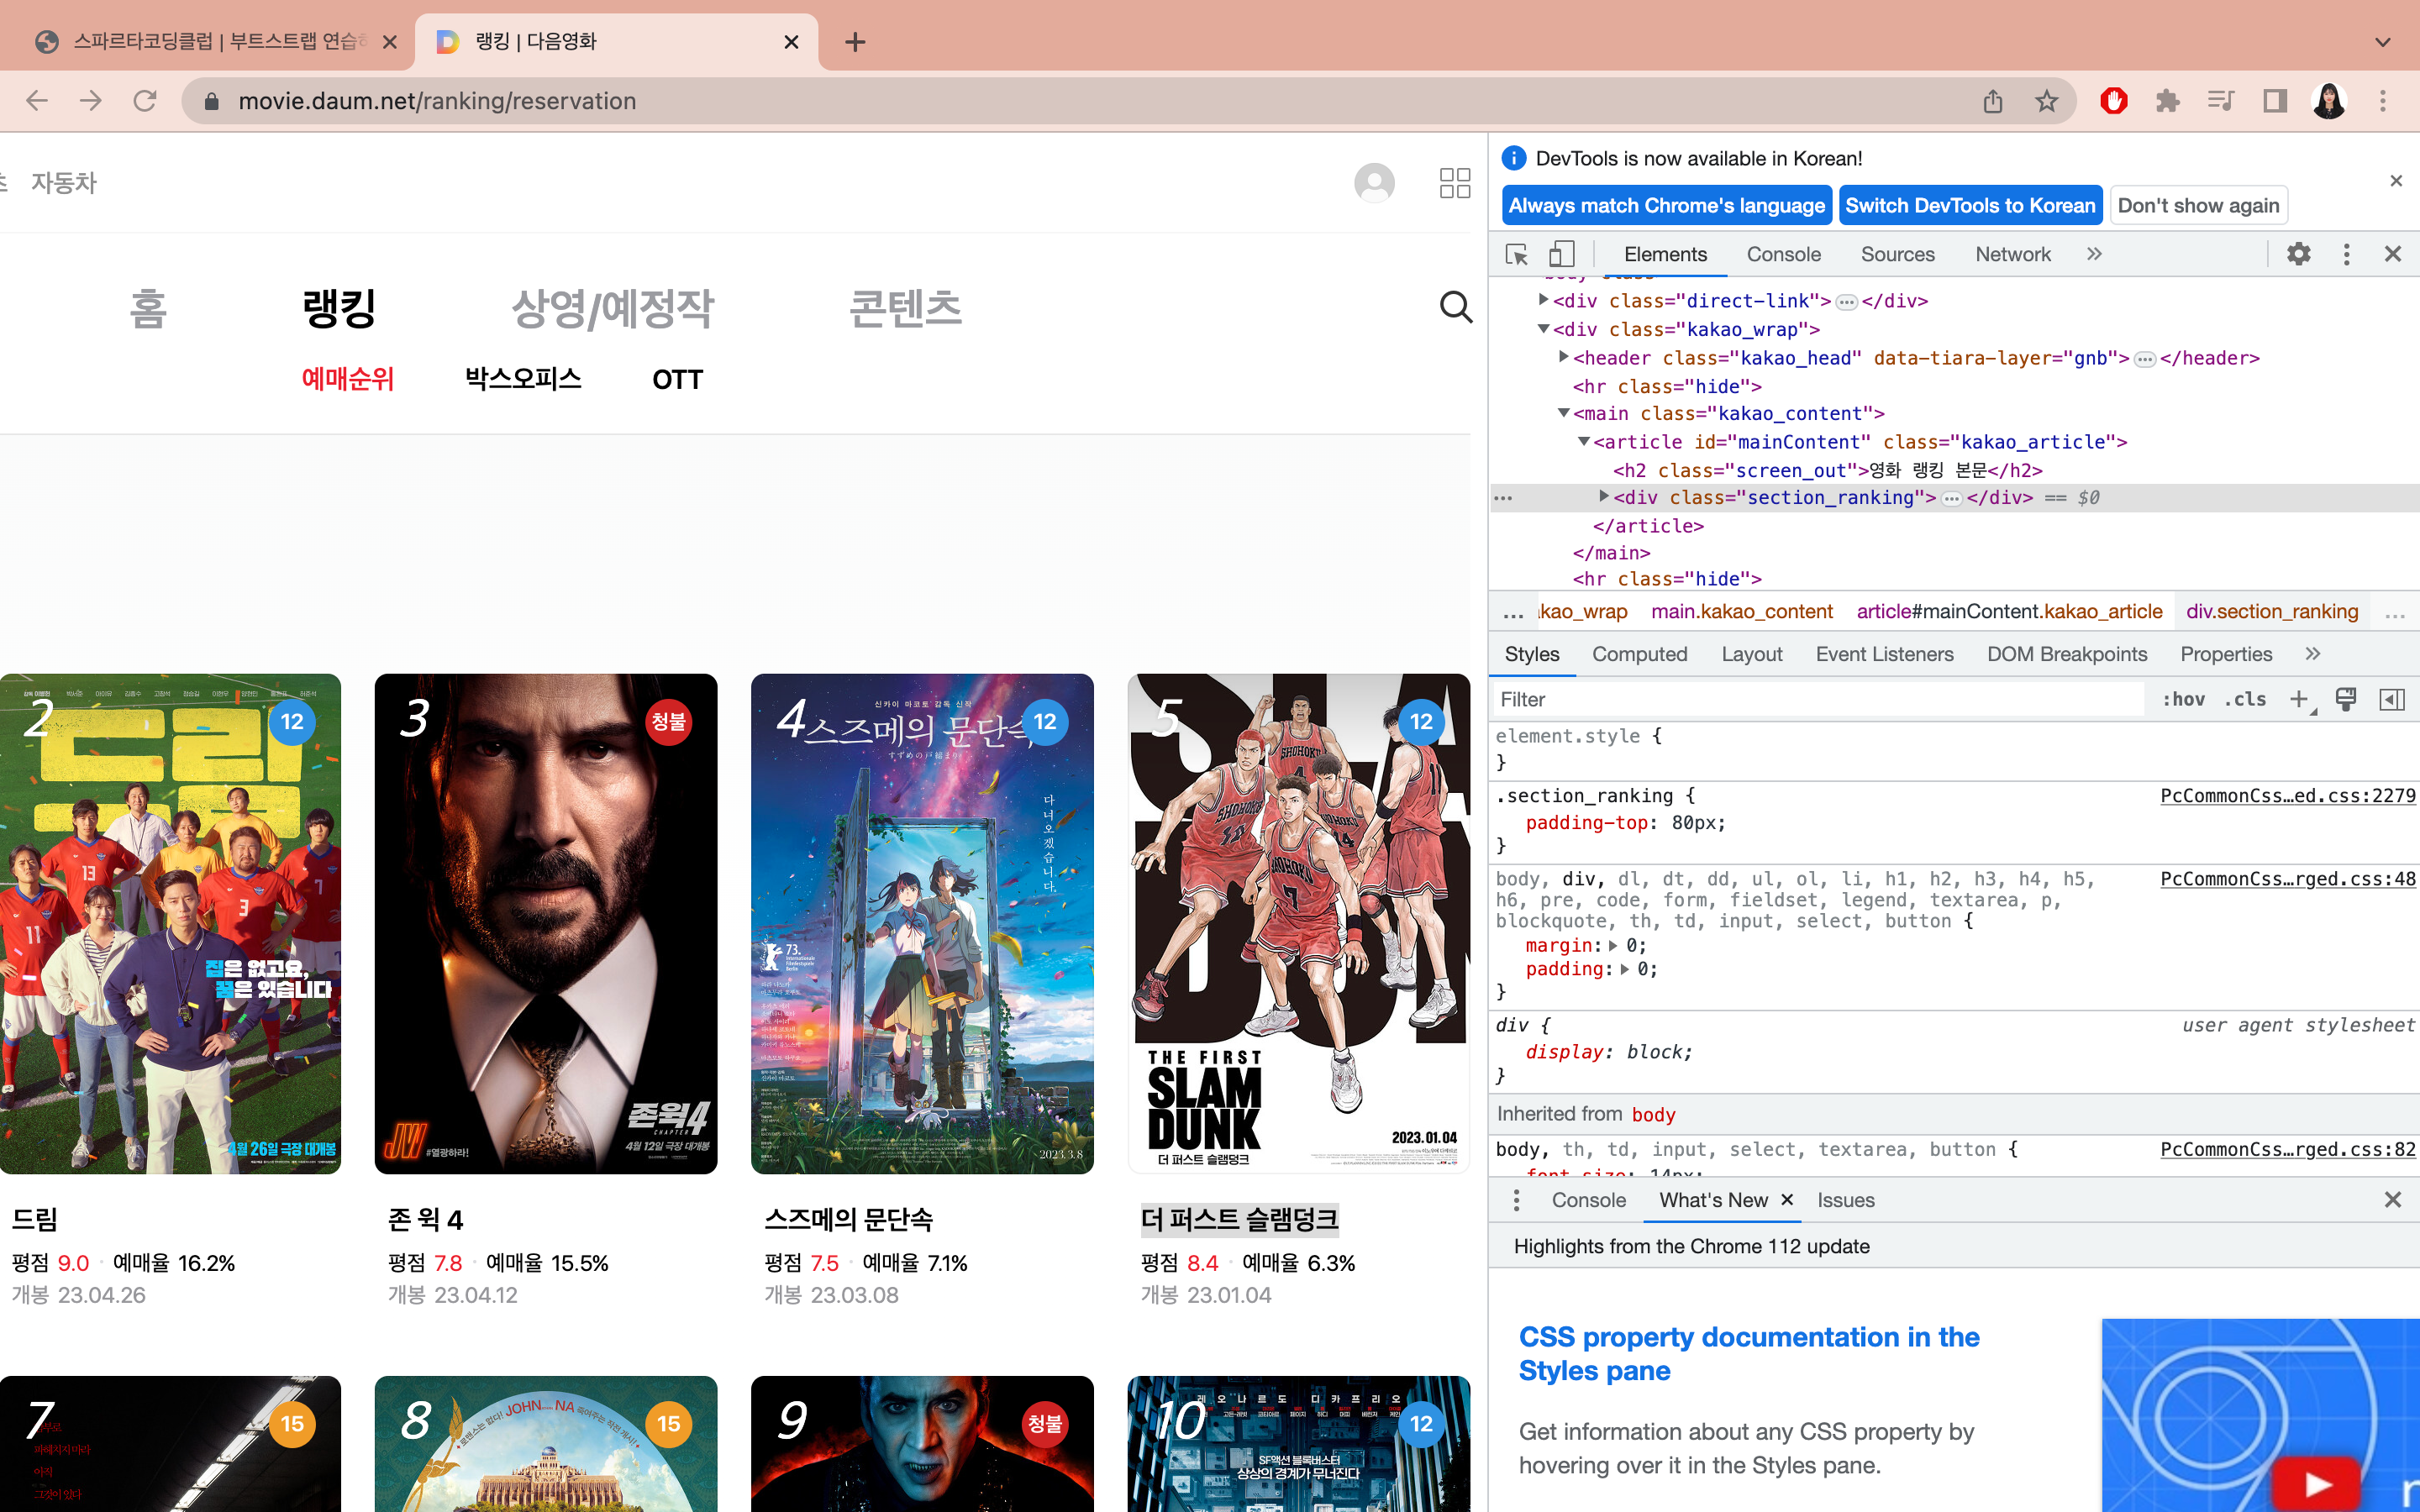The image size is (2420, 1512).
Task: Click Always match Chrome's language button
Action: (x=1666, y=206)
